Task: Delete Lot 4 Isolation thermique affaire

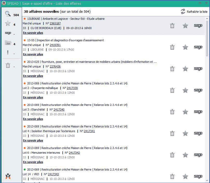Action: tap(172, 133)
